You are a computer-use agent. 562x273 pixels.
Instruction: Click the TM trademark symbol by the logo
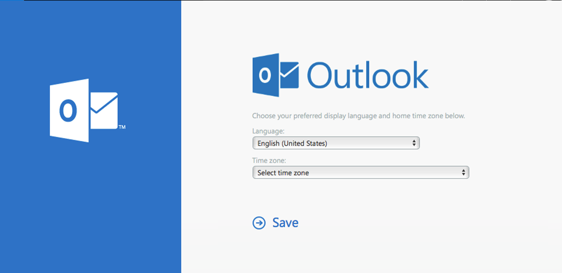point(122,127)
